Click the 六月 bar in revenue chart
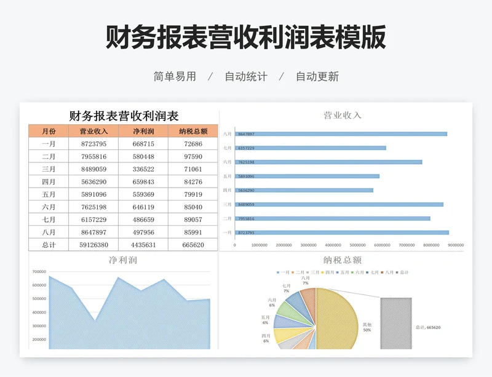 (x=328, y=162)
